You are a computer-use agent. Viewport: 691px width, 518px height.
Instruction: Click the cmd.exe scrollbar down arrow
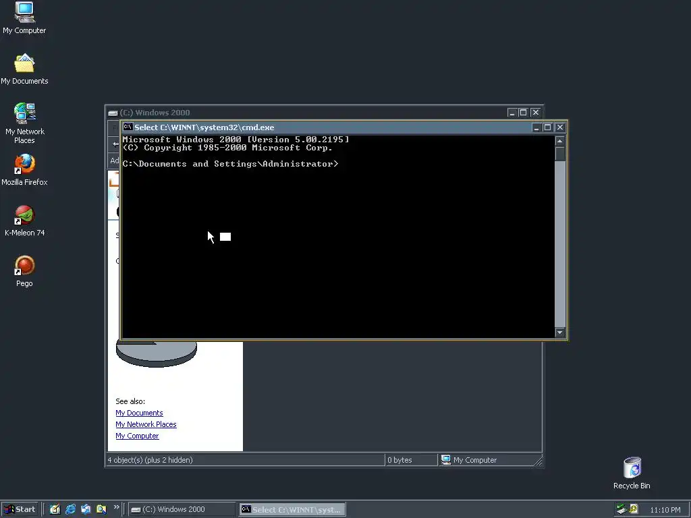(x=559, y=333)
